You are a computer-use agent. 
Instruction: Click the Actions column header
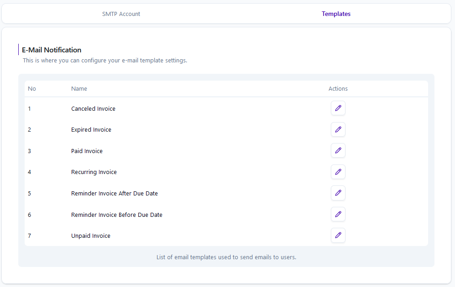[x=338, y=89]
